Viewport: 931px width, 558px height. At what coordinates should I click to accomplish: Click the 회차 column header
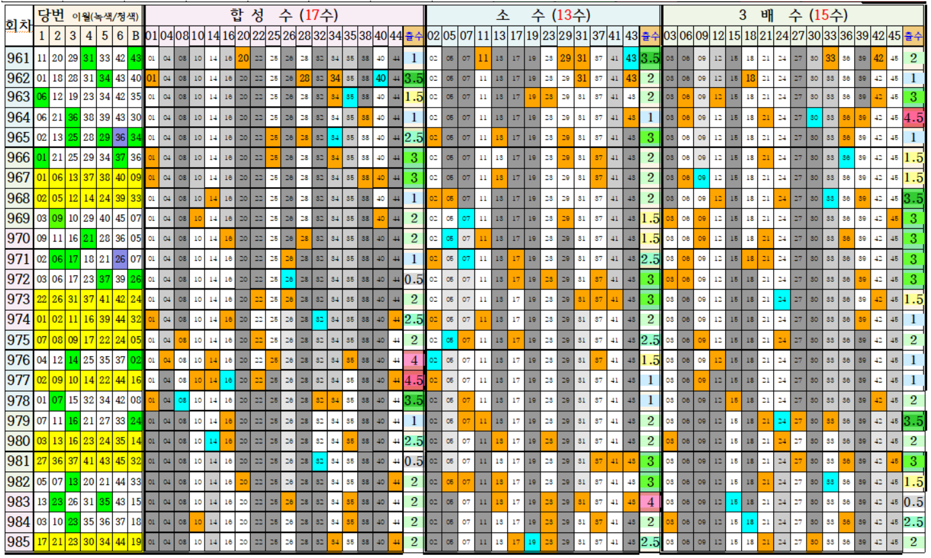click(x=19, y=25)
